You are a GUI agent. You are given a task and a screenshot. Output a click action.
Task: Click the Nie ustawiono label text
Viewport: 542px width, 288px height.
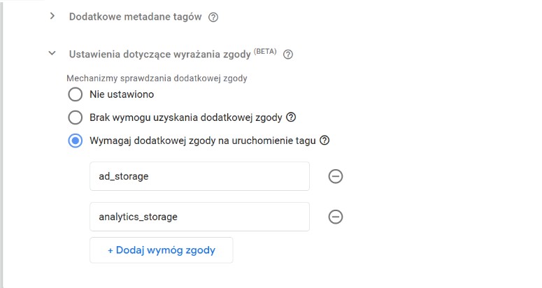point(122,94)
